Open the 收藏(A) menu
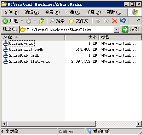Viewport: 143px width, 135px height. pyautogui.click(x=73, y=12)
